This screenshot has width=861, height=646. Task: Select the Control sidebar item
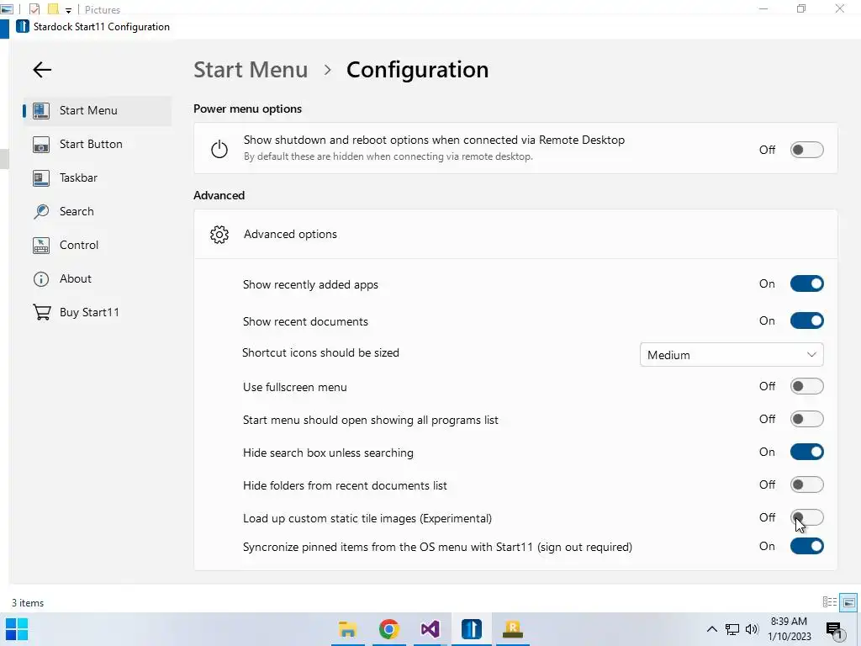coord(98,245)
